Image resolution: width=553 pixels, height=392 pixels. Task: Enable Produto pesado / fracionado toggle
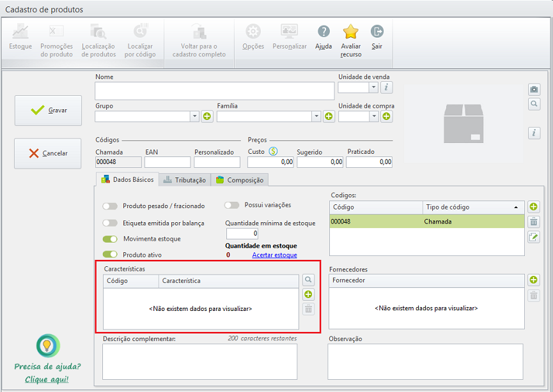pyautogui.click(x=111, y=206)
